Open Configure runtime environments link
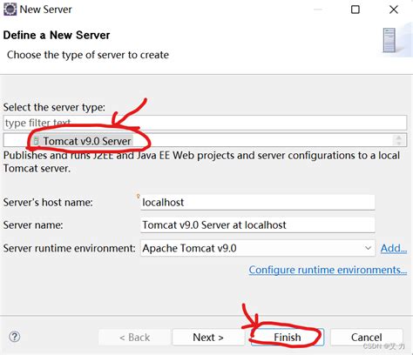 [x=328, y=270]
